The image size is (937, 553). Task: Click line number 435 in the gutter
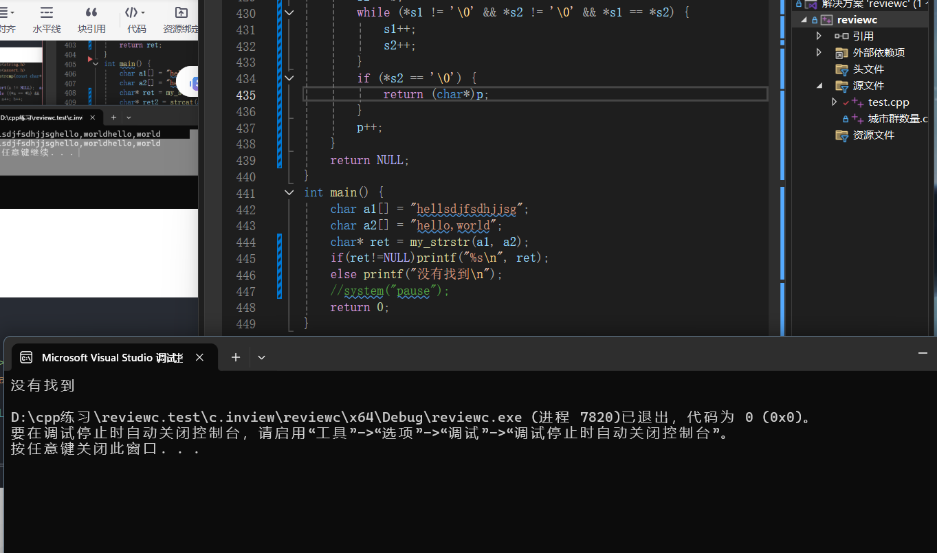[245, 95]
